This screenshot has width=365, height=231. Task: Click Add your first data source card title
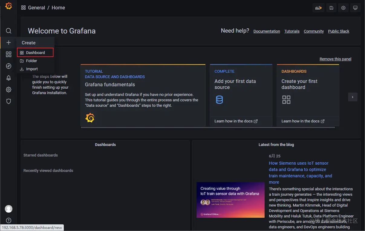coord(235,84)
